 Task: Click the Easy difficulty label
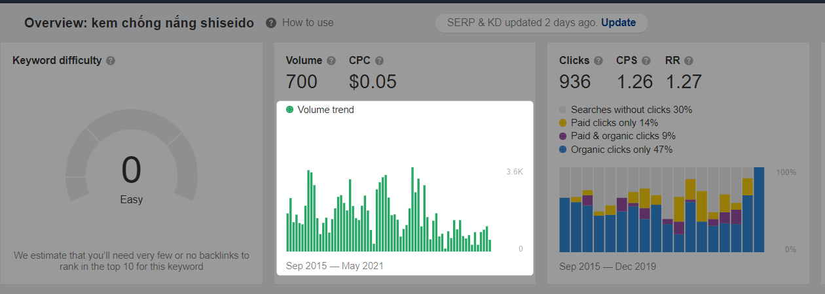(x=131, y=200)
